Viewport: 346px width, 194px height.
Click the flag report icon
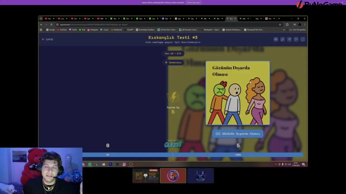296,39
